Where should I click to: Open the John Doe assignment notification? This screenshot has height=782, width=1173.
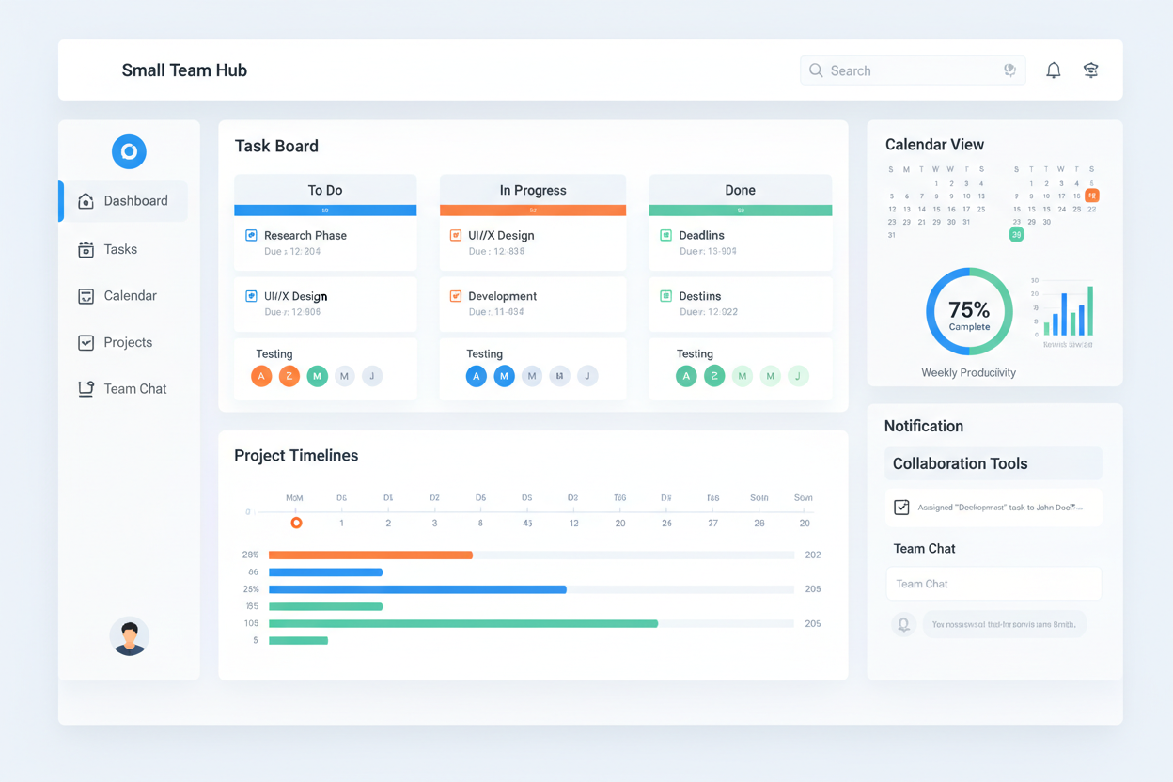point(993,507)
